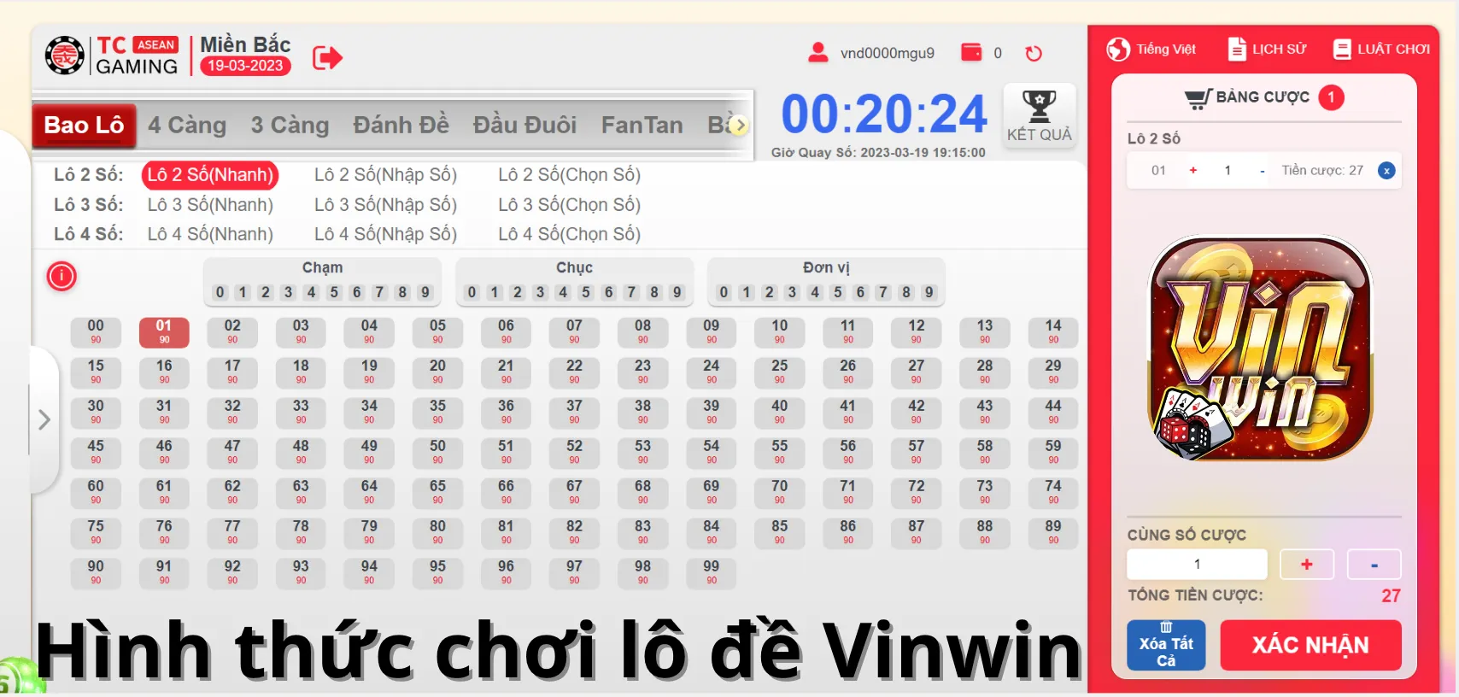Select number 89 in the grid
Viewport: 1459px width, 697px height.
tap(1053, 532)
